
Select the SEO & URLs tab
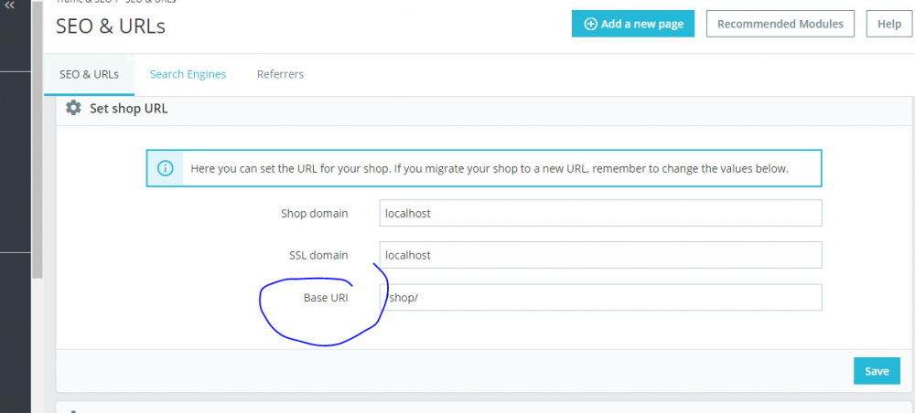pyautogui.click(x=89, y=74)
